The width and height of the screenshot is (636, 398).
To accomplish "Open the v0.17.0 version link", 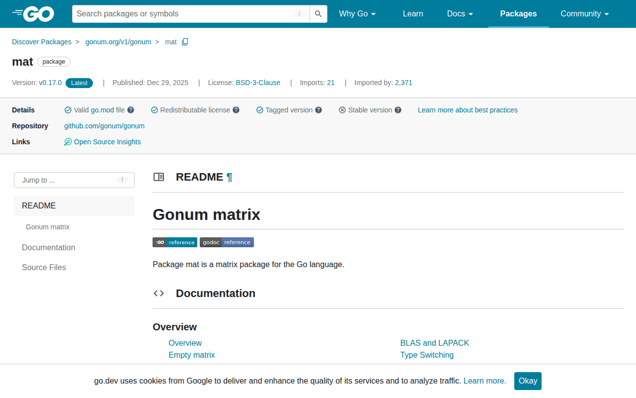I will tap(50, 83).
